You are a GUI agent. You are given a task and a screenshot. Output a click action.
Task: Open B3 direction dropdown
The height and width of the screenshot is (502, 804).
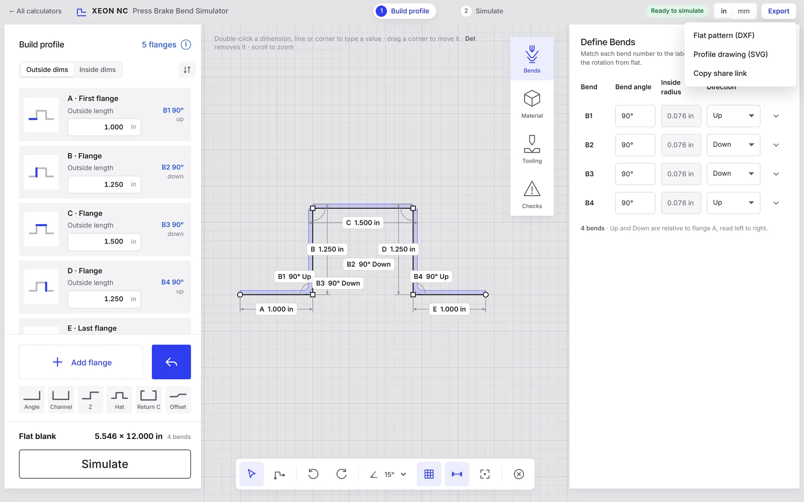coord(733,174)
